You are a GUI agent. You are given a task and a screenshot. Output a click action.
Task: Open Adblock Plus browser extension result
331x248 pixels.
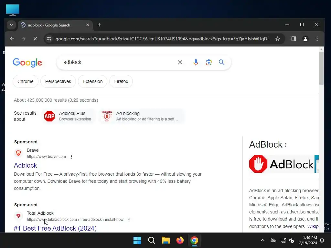[x=69, y=116]
